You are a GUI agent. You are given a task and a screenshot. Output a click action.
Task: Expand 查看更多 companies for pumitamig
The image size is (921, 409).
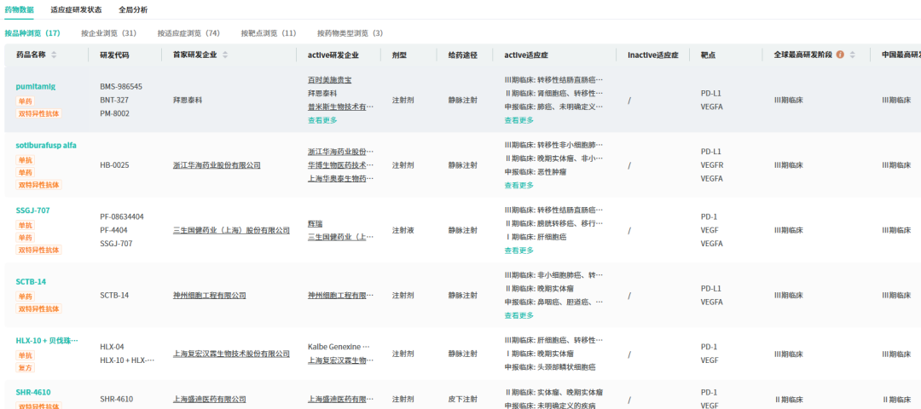click(322, 120)
